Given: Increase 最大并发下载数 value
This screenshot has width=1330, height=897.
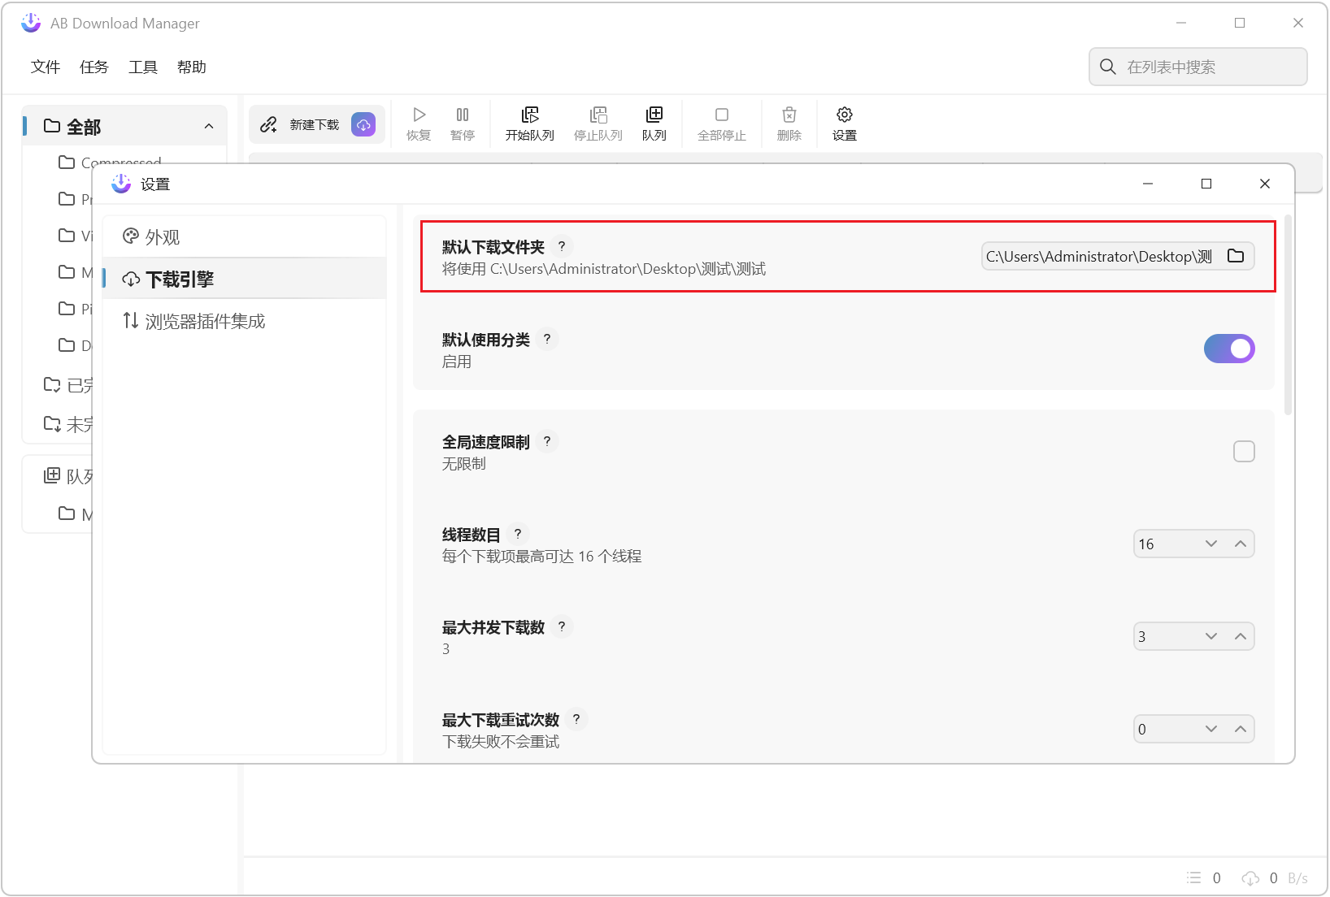Looking at the screenshot, I should (x=1241, y=636).
